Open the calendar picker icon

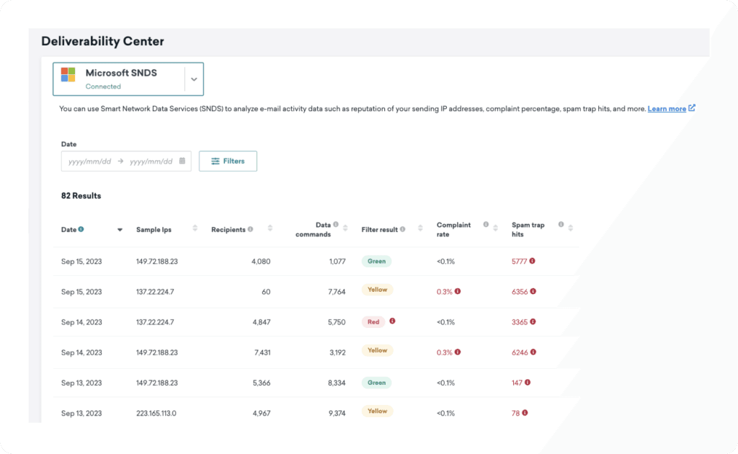click(x=182, y=161)
